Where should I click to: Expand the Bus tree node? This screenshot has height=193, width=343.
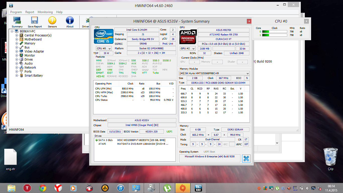tap(17, 47)
